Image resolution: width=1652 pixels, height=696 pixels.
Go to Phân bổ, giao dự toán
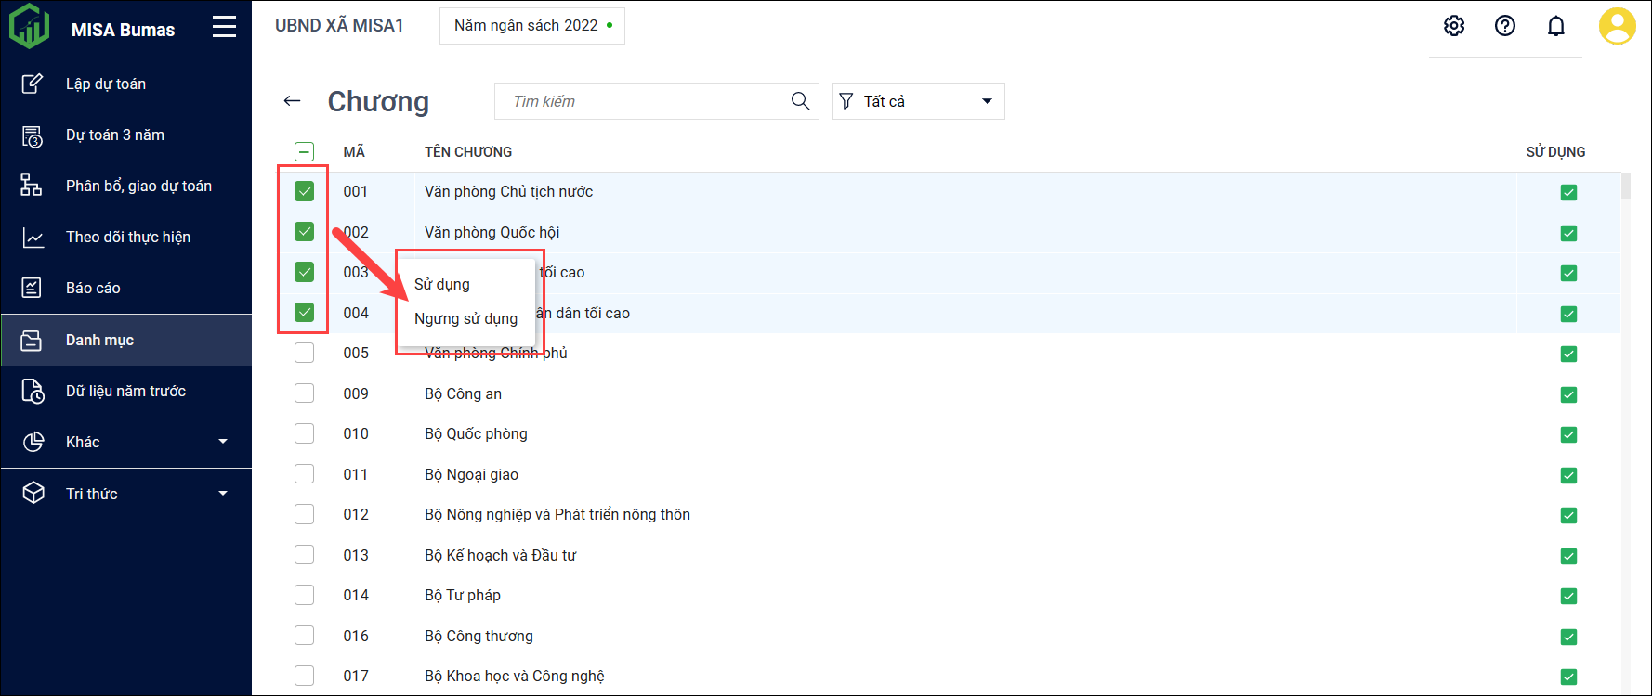(138, 186)
